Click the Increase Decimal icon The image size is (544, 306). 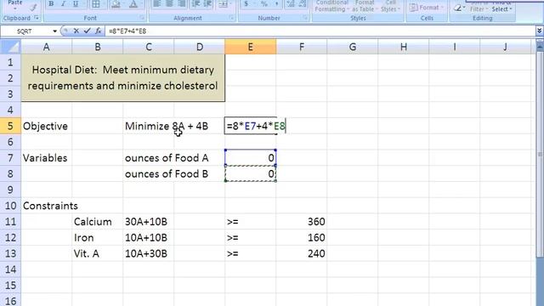pyautogui.click(x=291, y=3)
